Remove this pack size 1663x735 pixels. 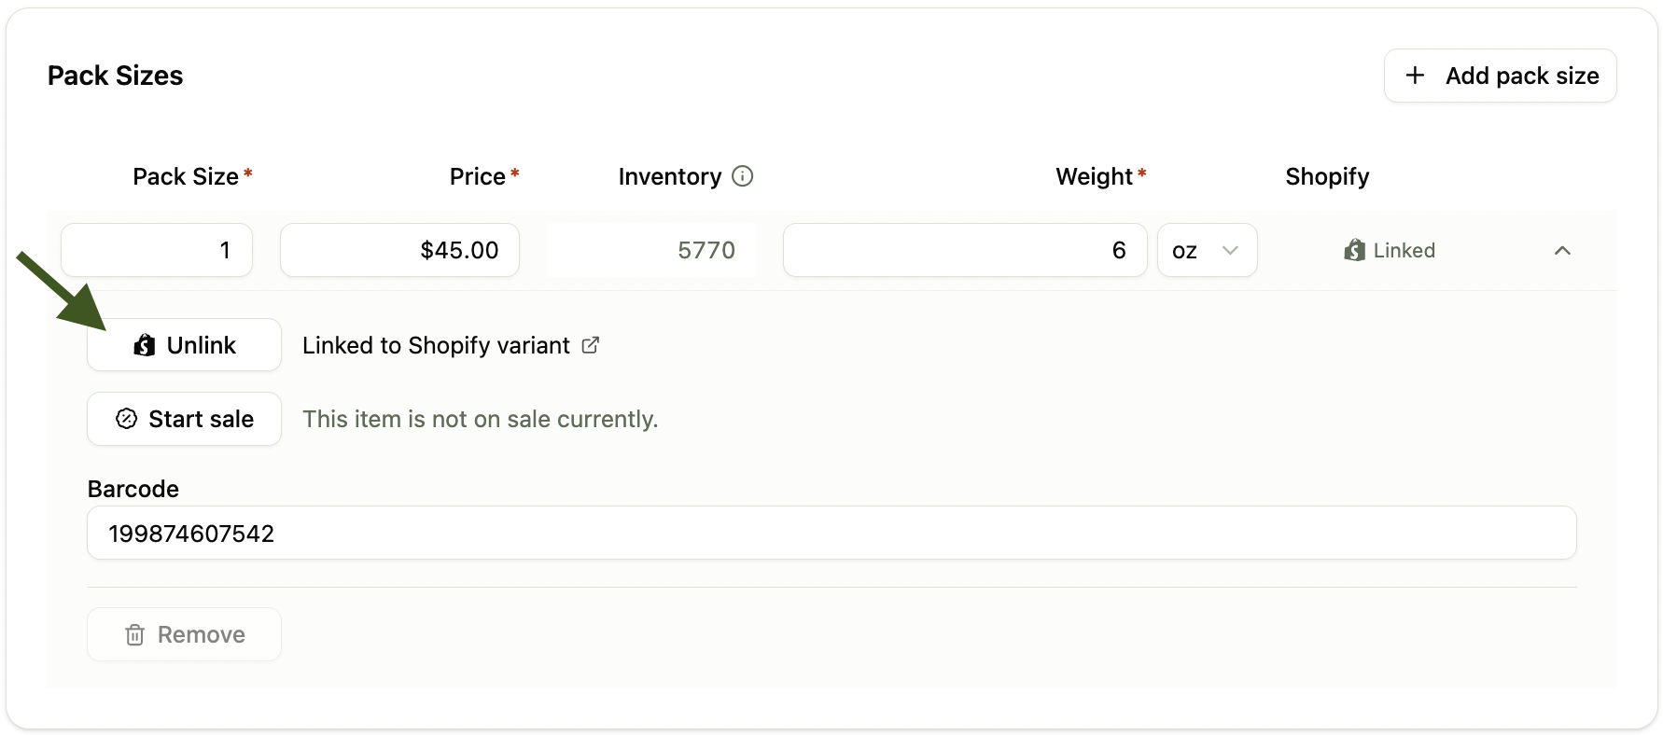click(184, 635)
